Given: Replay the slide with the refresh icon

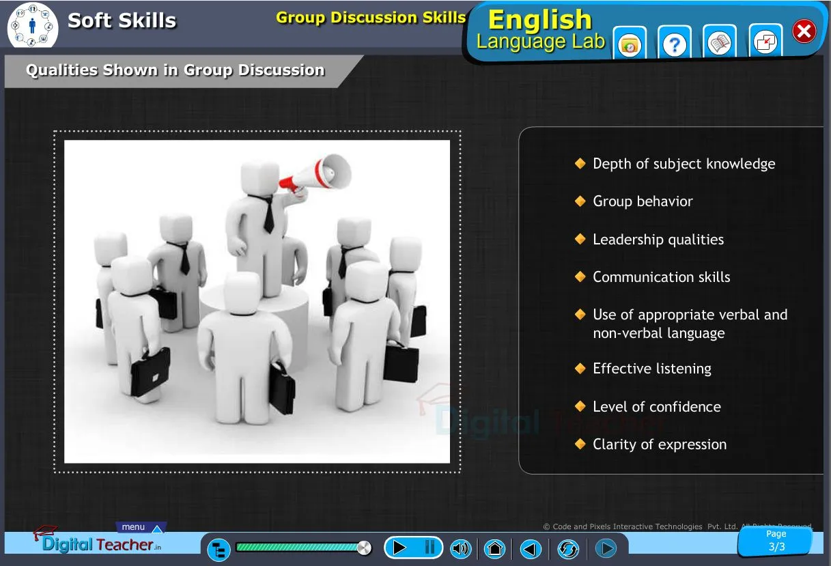Looking at the screenshot, I should pos(567,548).
